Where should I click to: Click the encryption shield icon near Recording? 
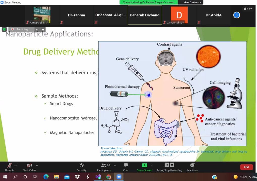[4, 29]
